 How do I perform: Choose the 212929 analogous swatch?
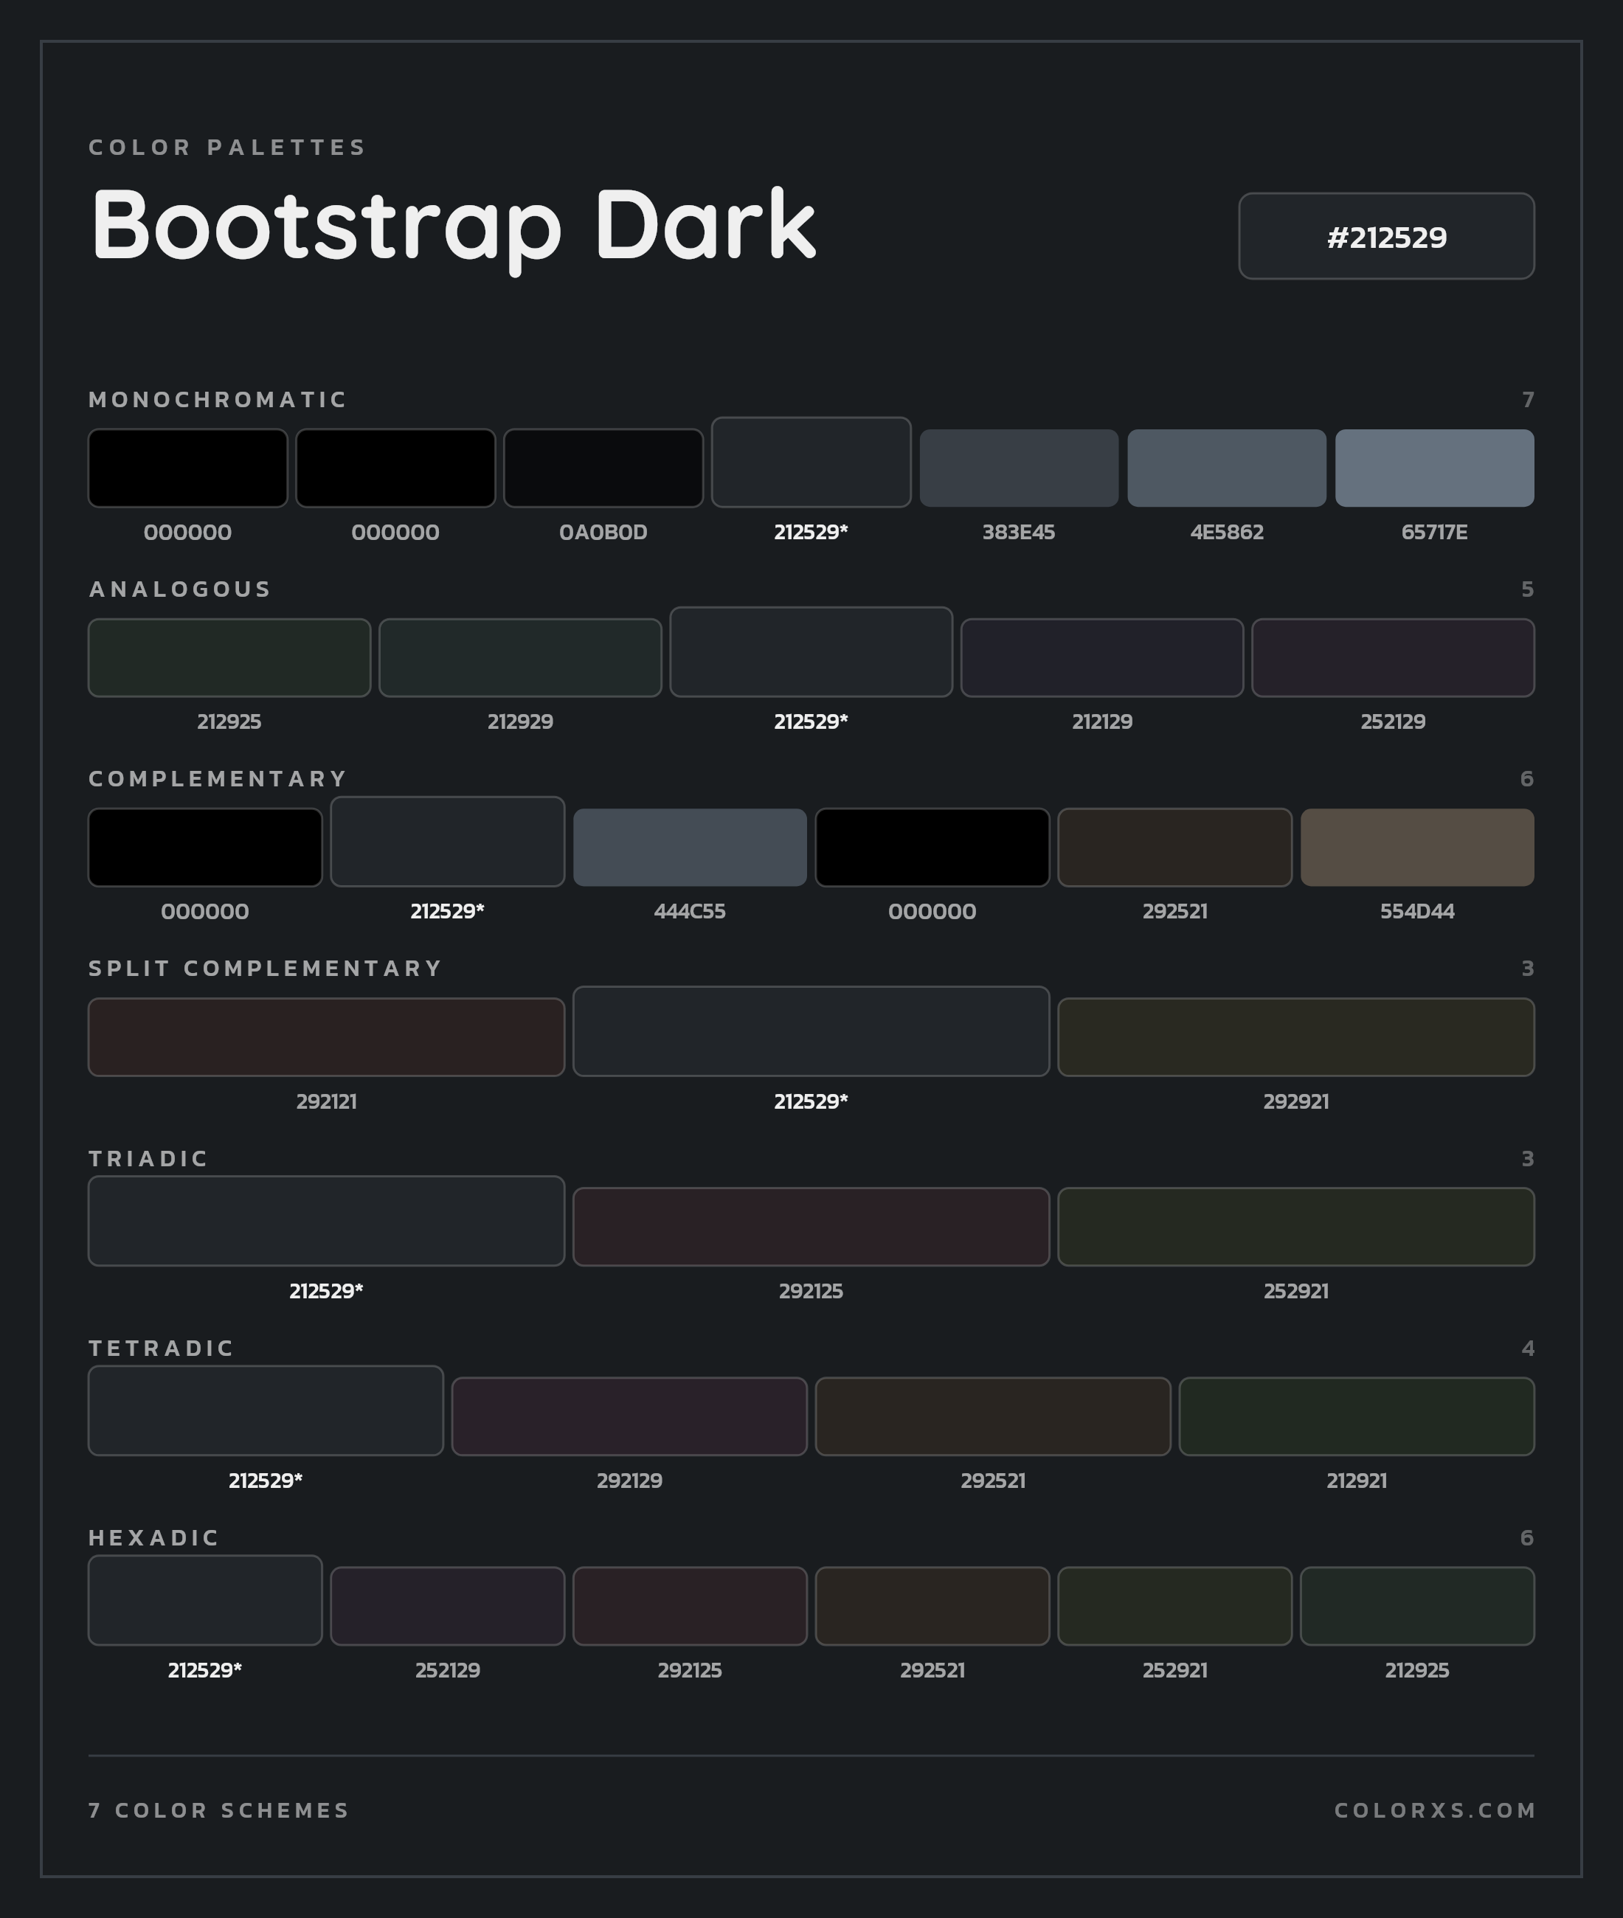pos(521,658)
